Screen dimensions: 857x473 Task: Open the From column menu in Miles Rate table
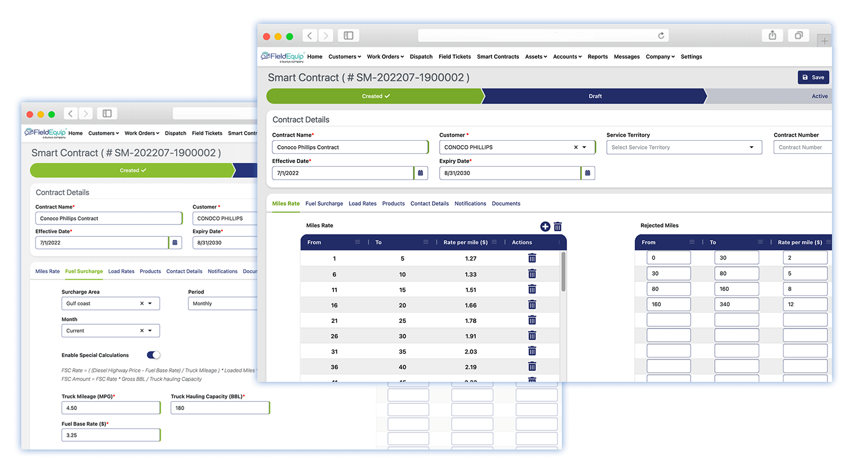pyautogui.click(x=357, y=242)
